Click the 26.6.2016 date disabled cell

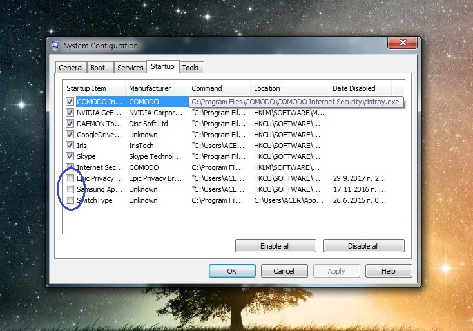360,200
